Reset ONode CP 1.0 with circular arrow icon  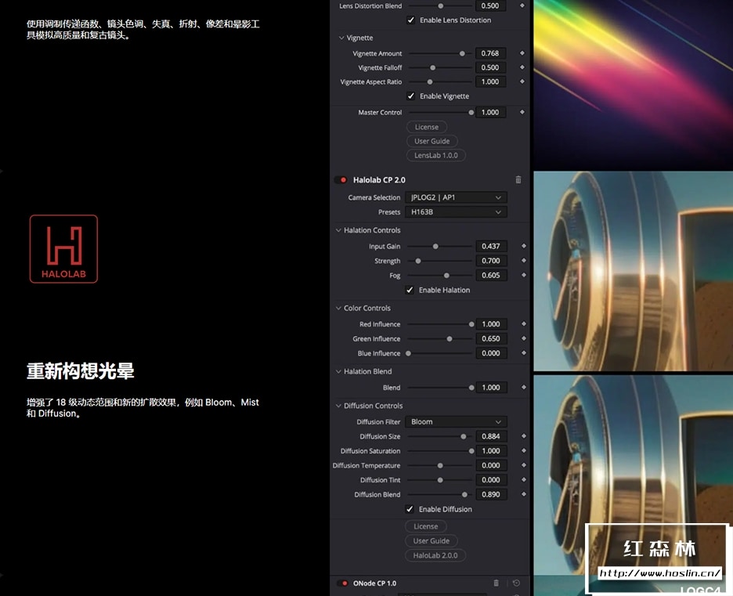pos(516,583)
